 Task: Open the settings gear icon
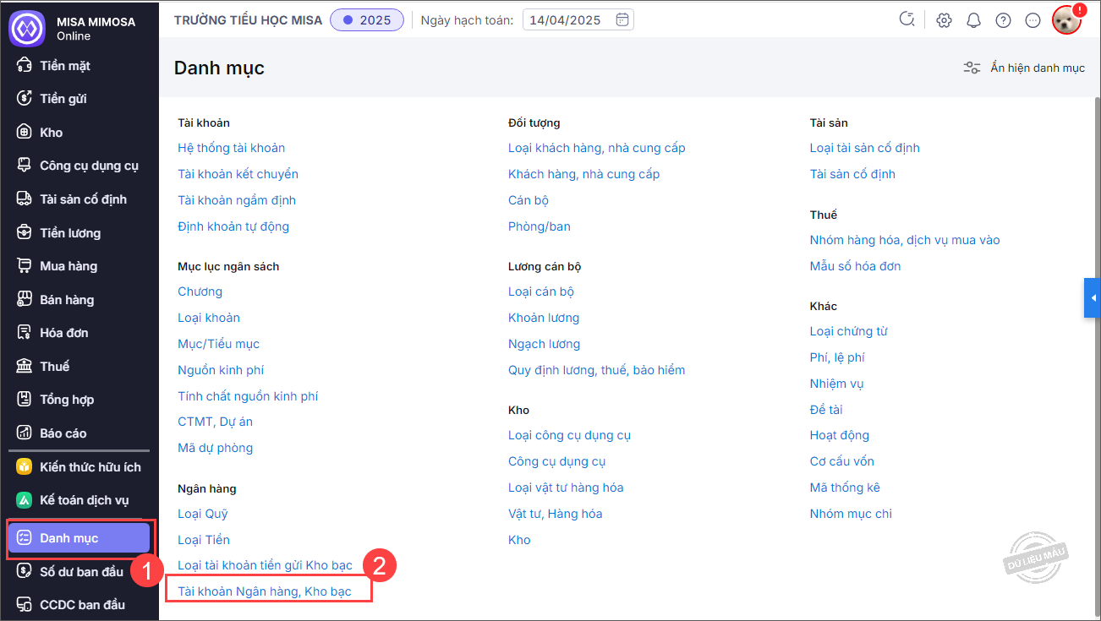944,20
